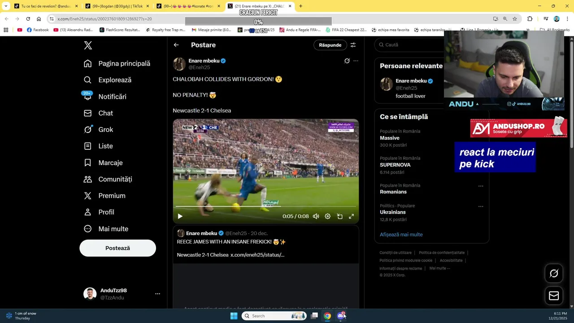Open Accesibilitate footer link
The width and height of the screenshot is (574, 323).
point(451,261)
